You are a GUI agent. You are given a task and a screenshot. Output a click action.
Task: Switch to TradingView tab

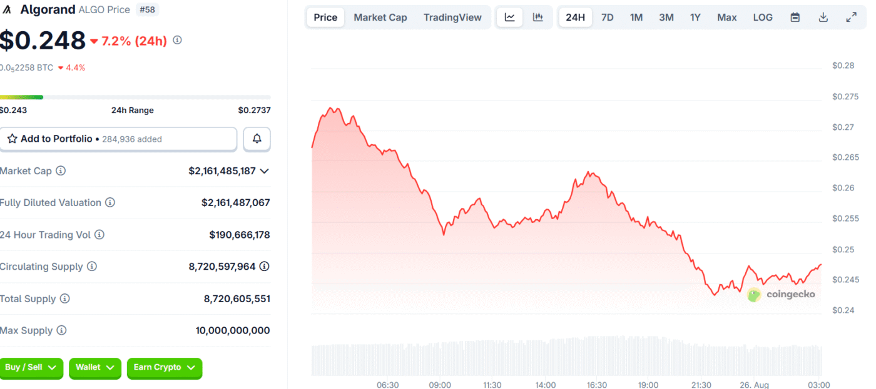point(452,17)
